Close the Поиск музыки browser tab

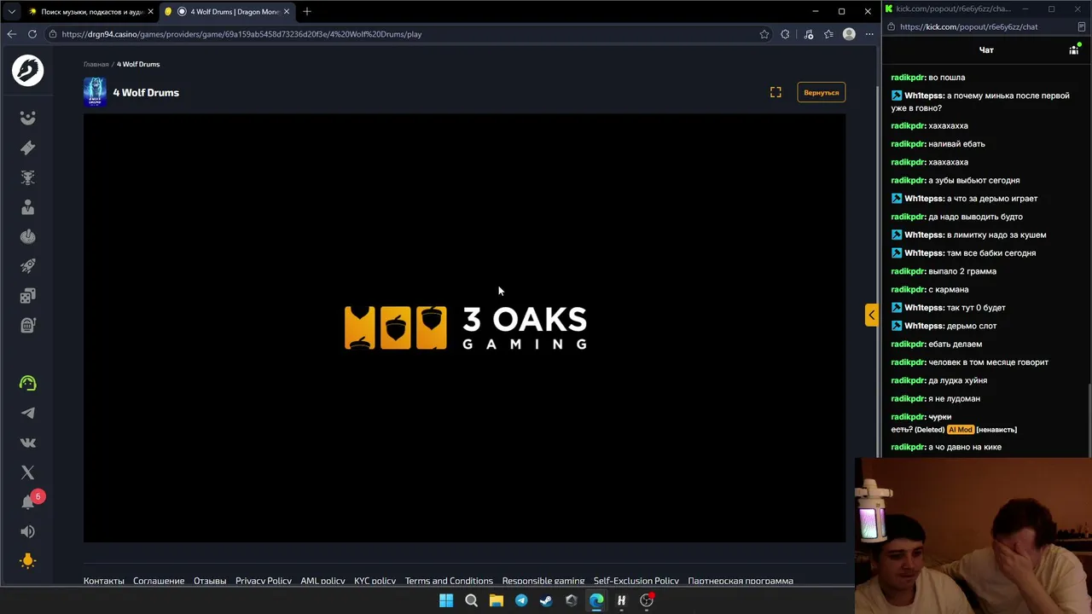150,11
